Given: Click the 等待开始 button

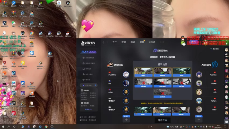Looking at the screenshot, I should pos(162,120).
